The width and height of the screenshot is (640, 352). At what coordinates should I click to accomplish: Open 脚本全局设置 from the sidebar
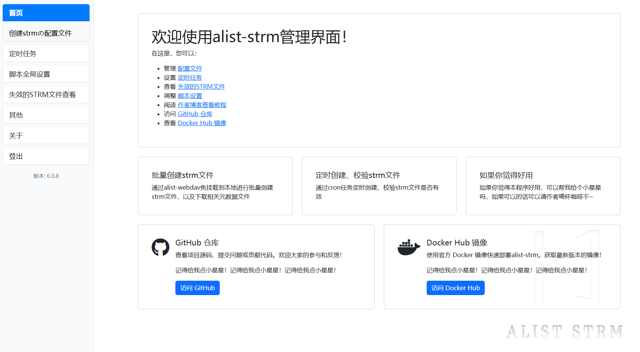46,74
